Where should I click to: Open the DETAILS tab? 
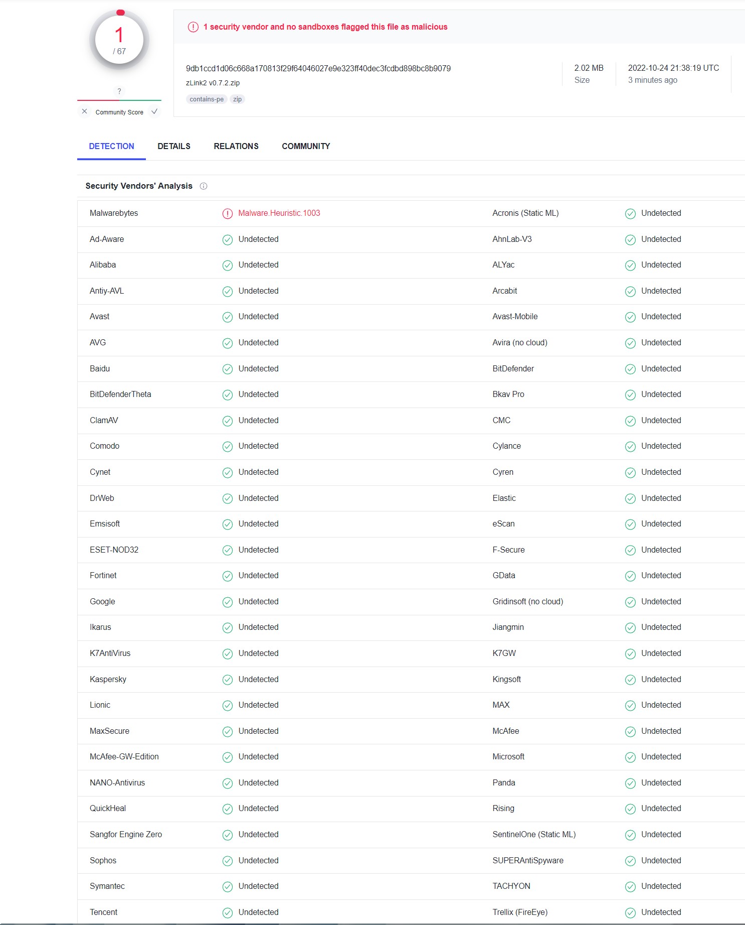point(174,146)
